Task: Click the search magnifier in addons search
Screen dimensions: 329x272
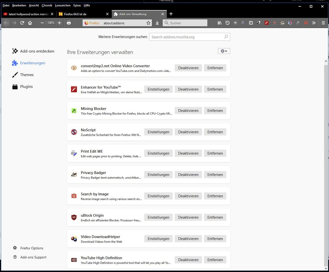Action: (x=226, y=37)
